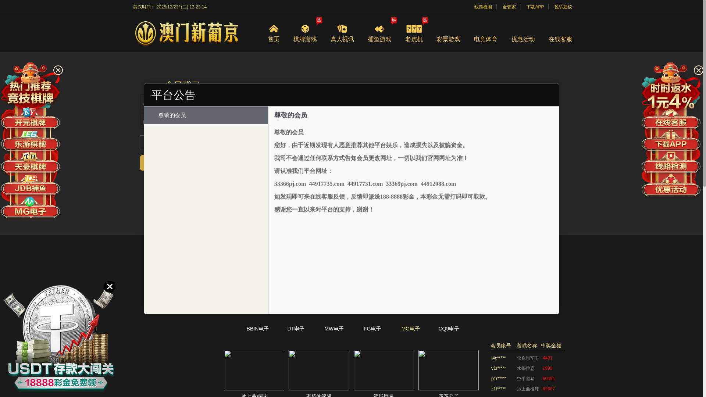Go to 电竞体育 in navigation
The height and width of the screenshot is (397, 706).
click(x=485, y=39)
